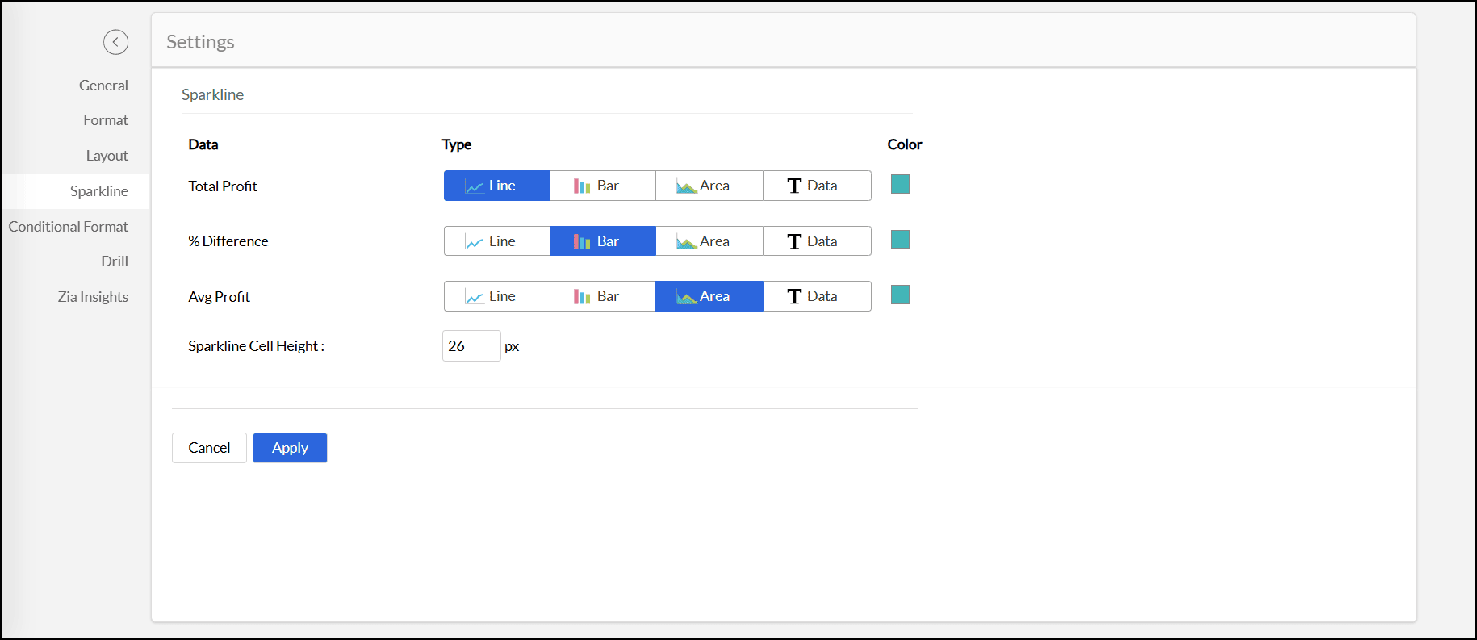Go to Zia Insights tab
The image size is (1477, 640).
[x=93, y=297]
